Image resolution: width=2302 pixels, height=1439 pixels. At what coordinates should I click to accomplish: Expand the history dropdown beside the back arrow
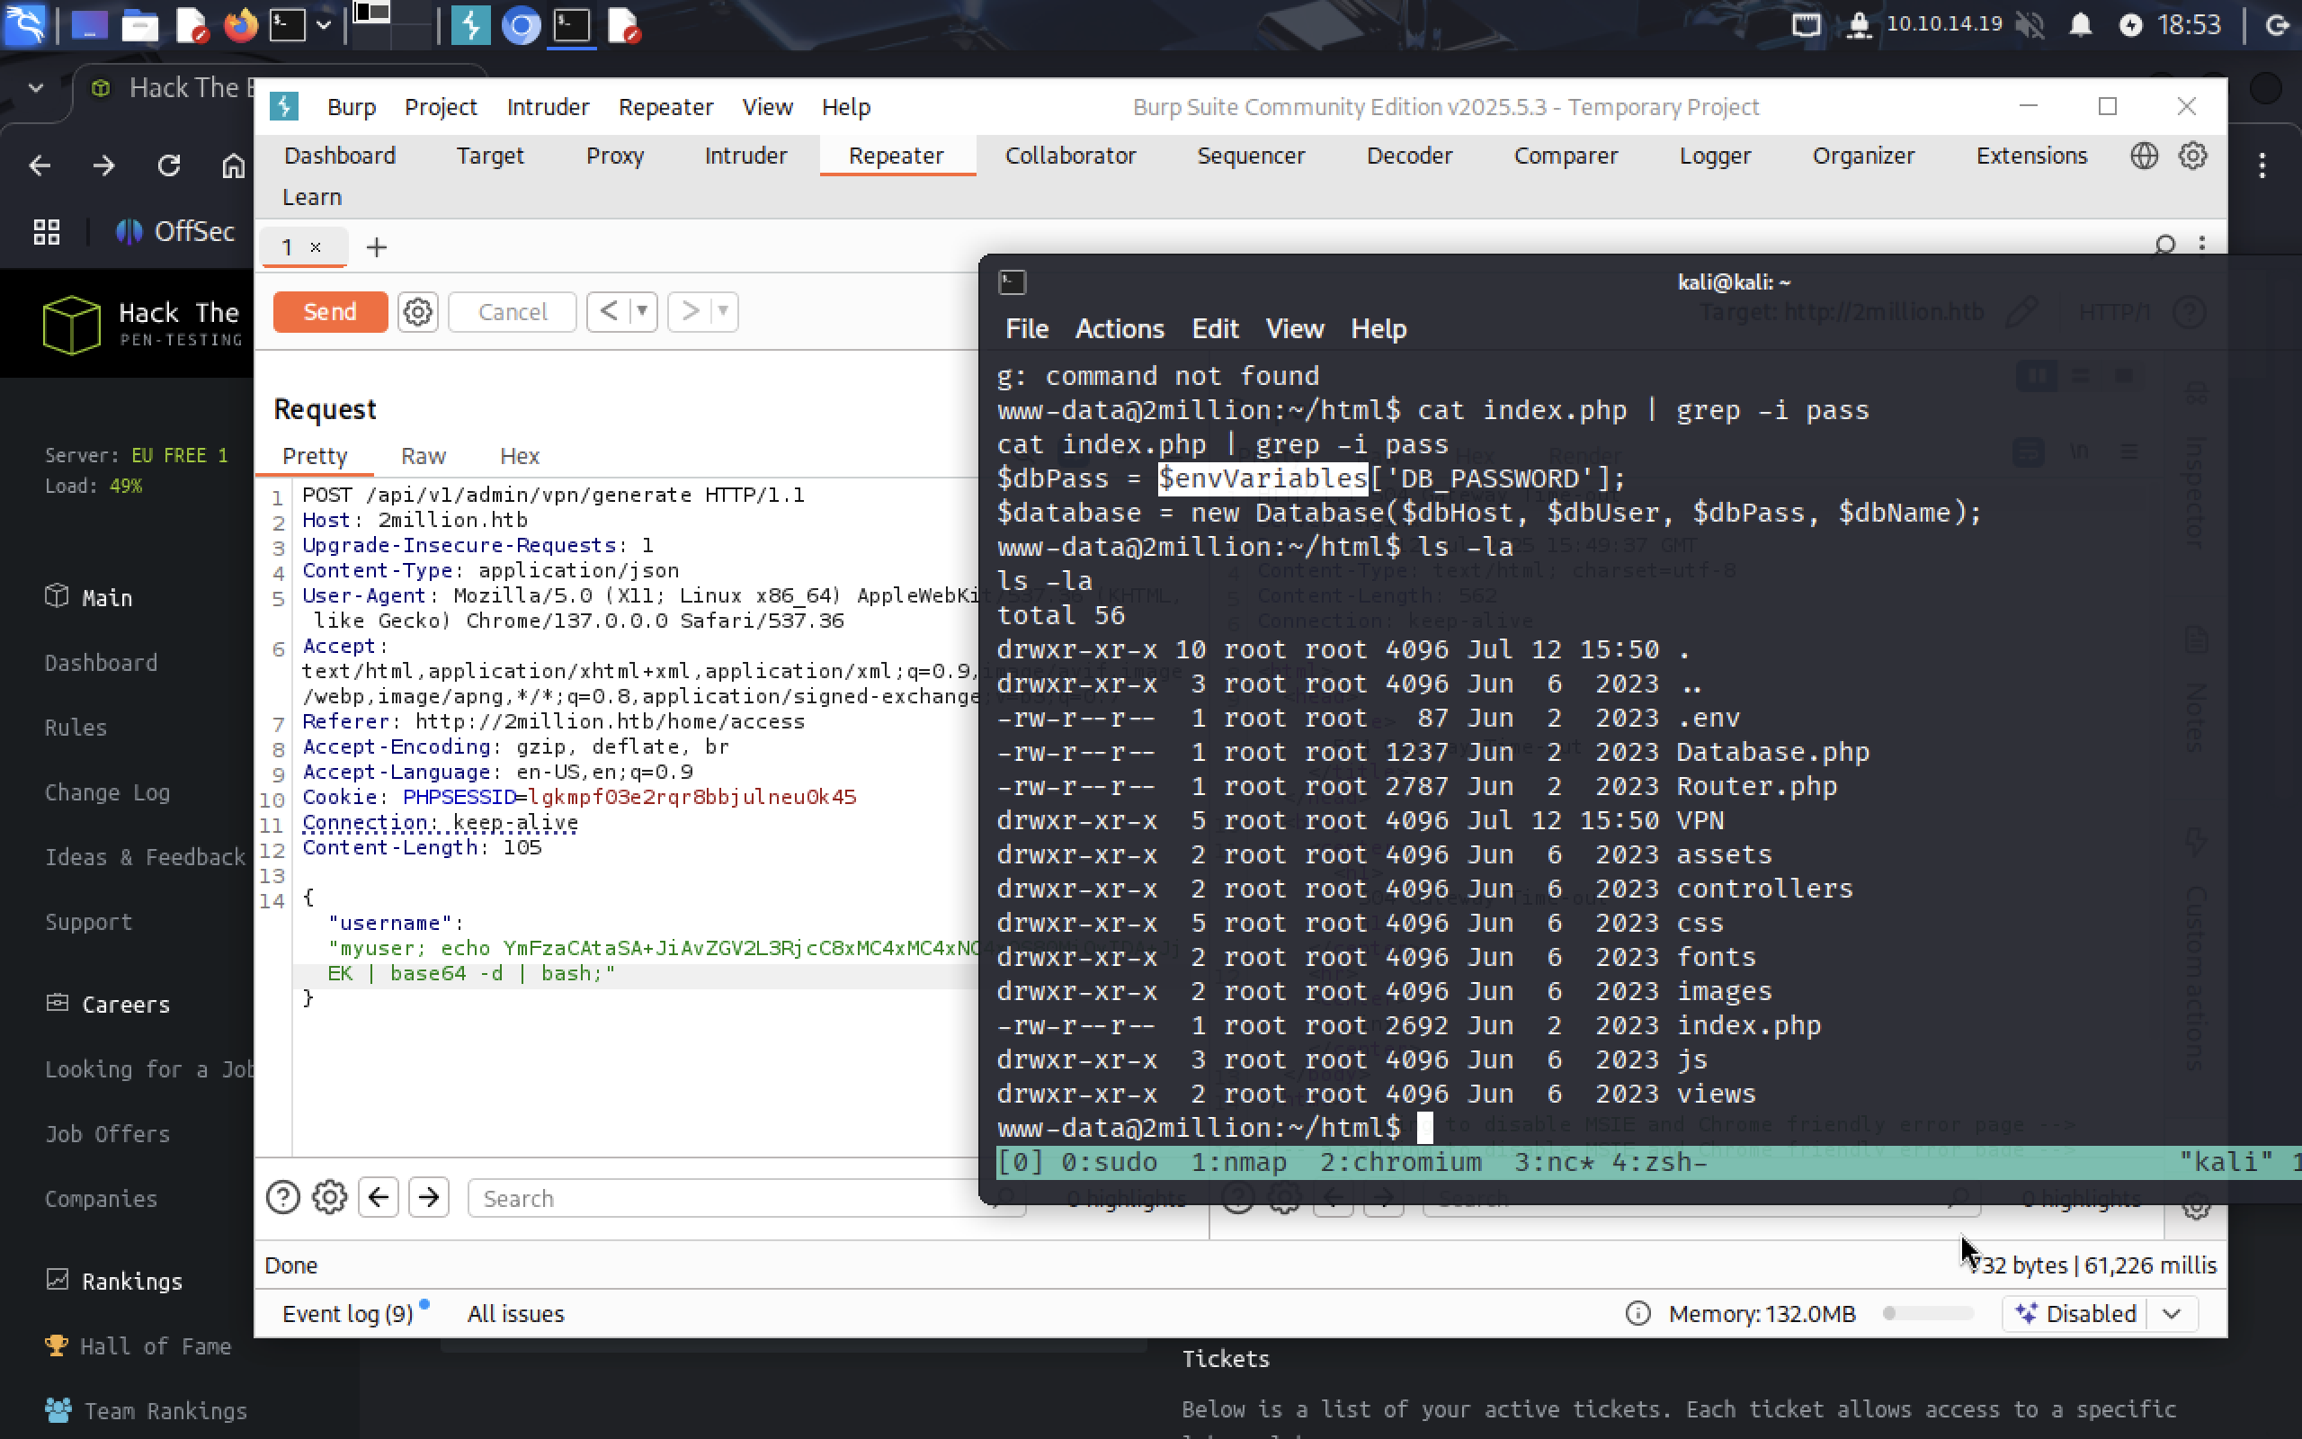643,311
